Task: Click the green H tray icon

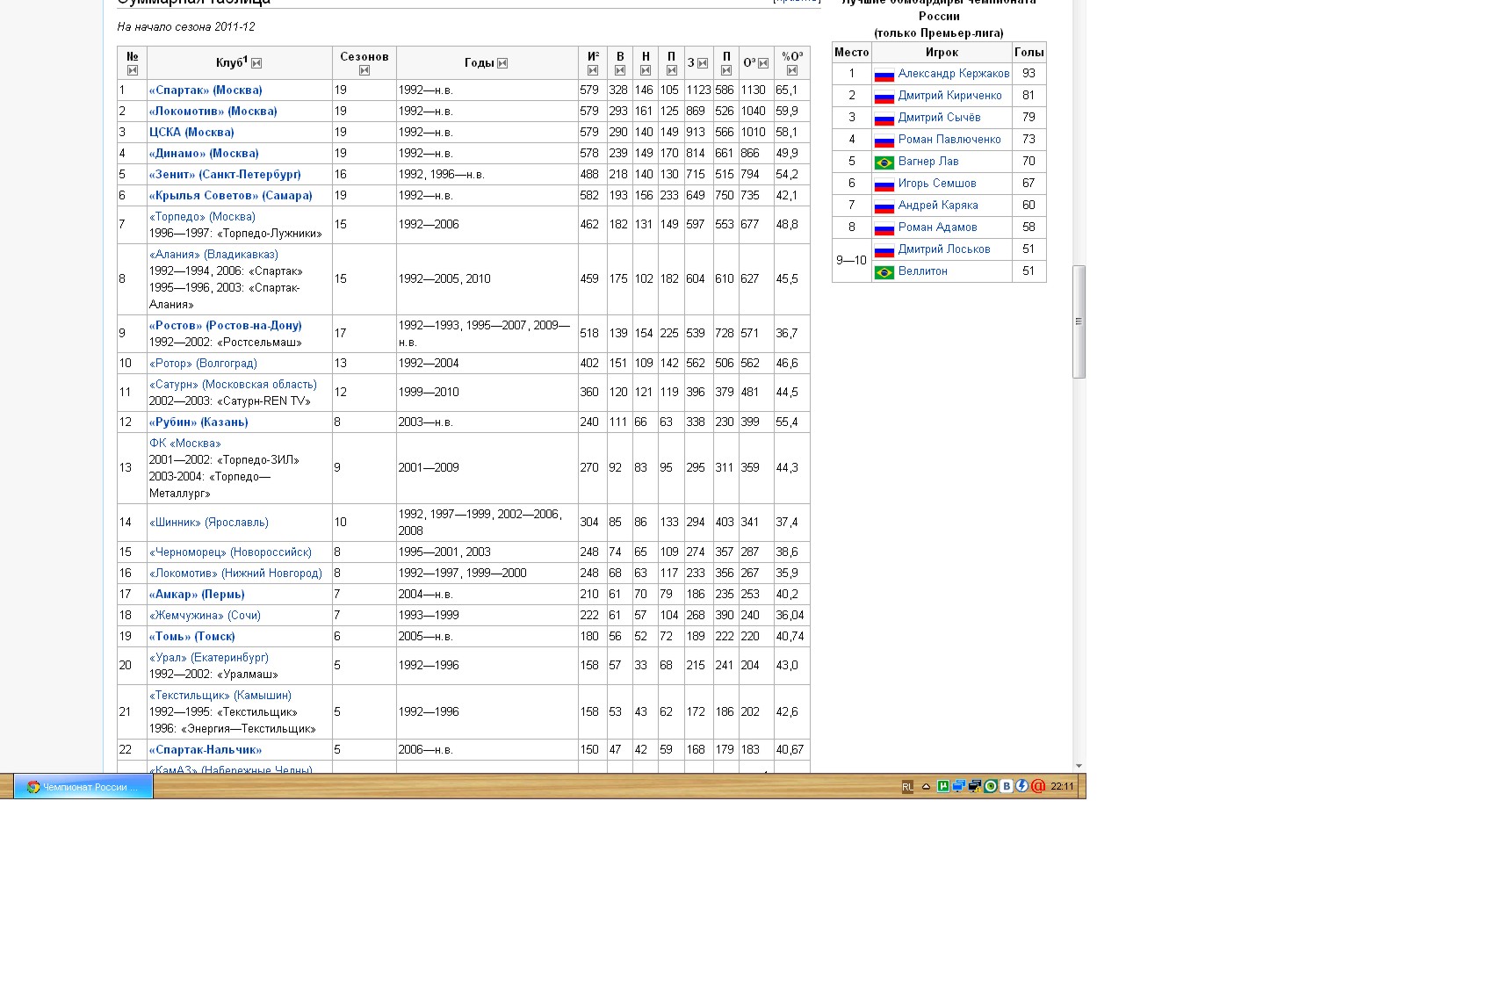Action: [942, 786]
